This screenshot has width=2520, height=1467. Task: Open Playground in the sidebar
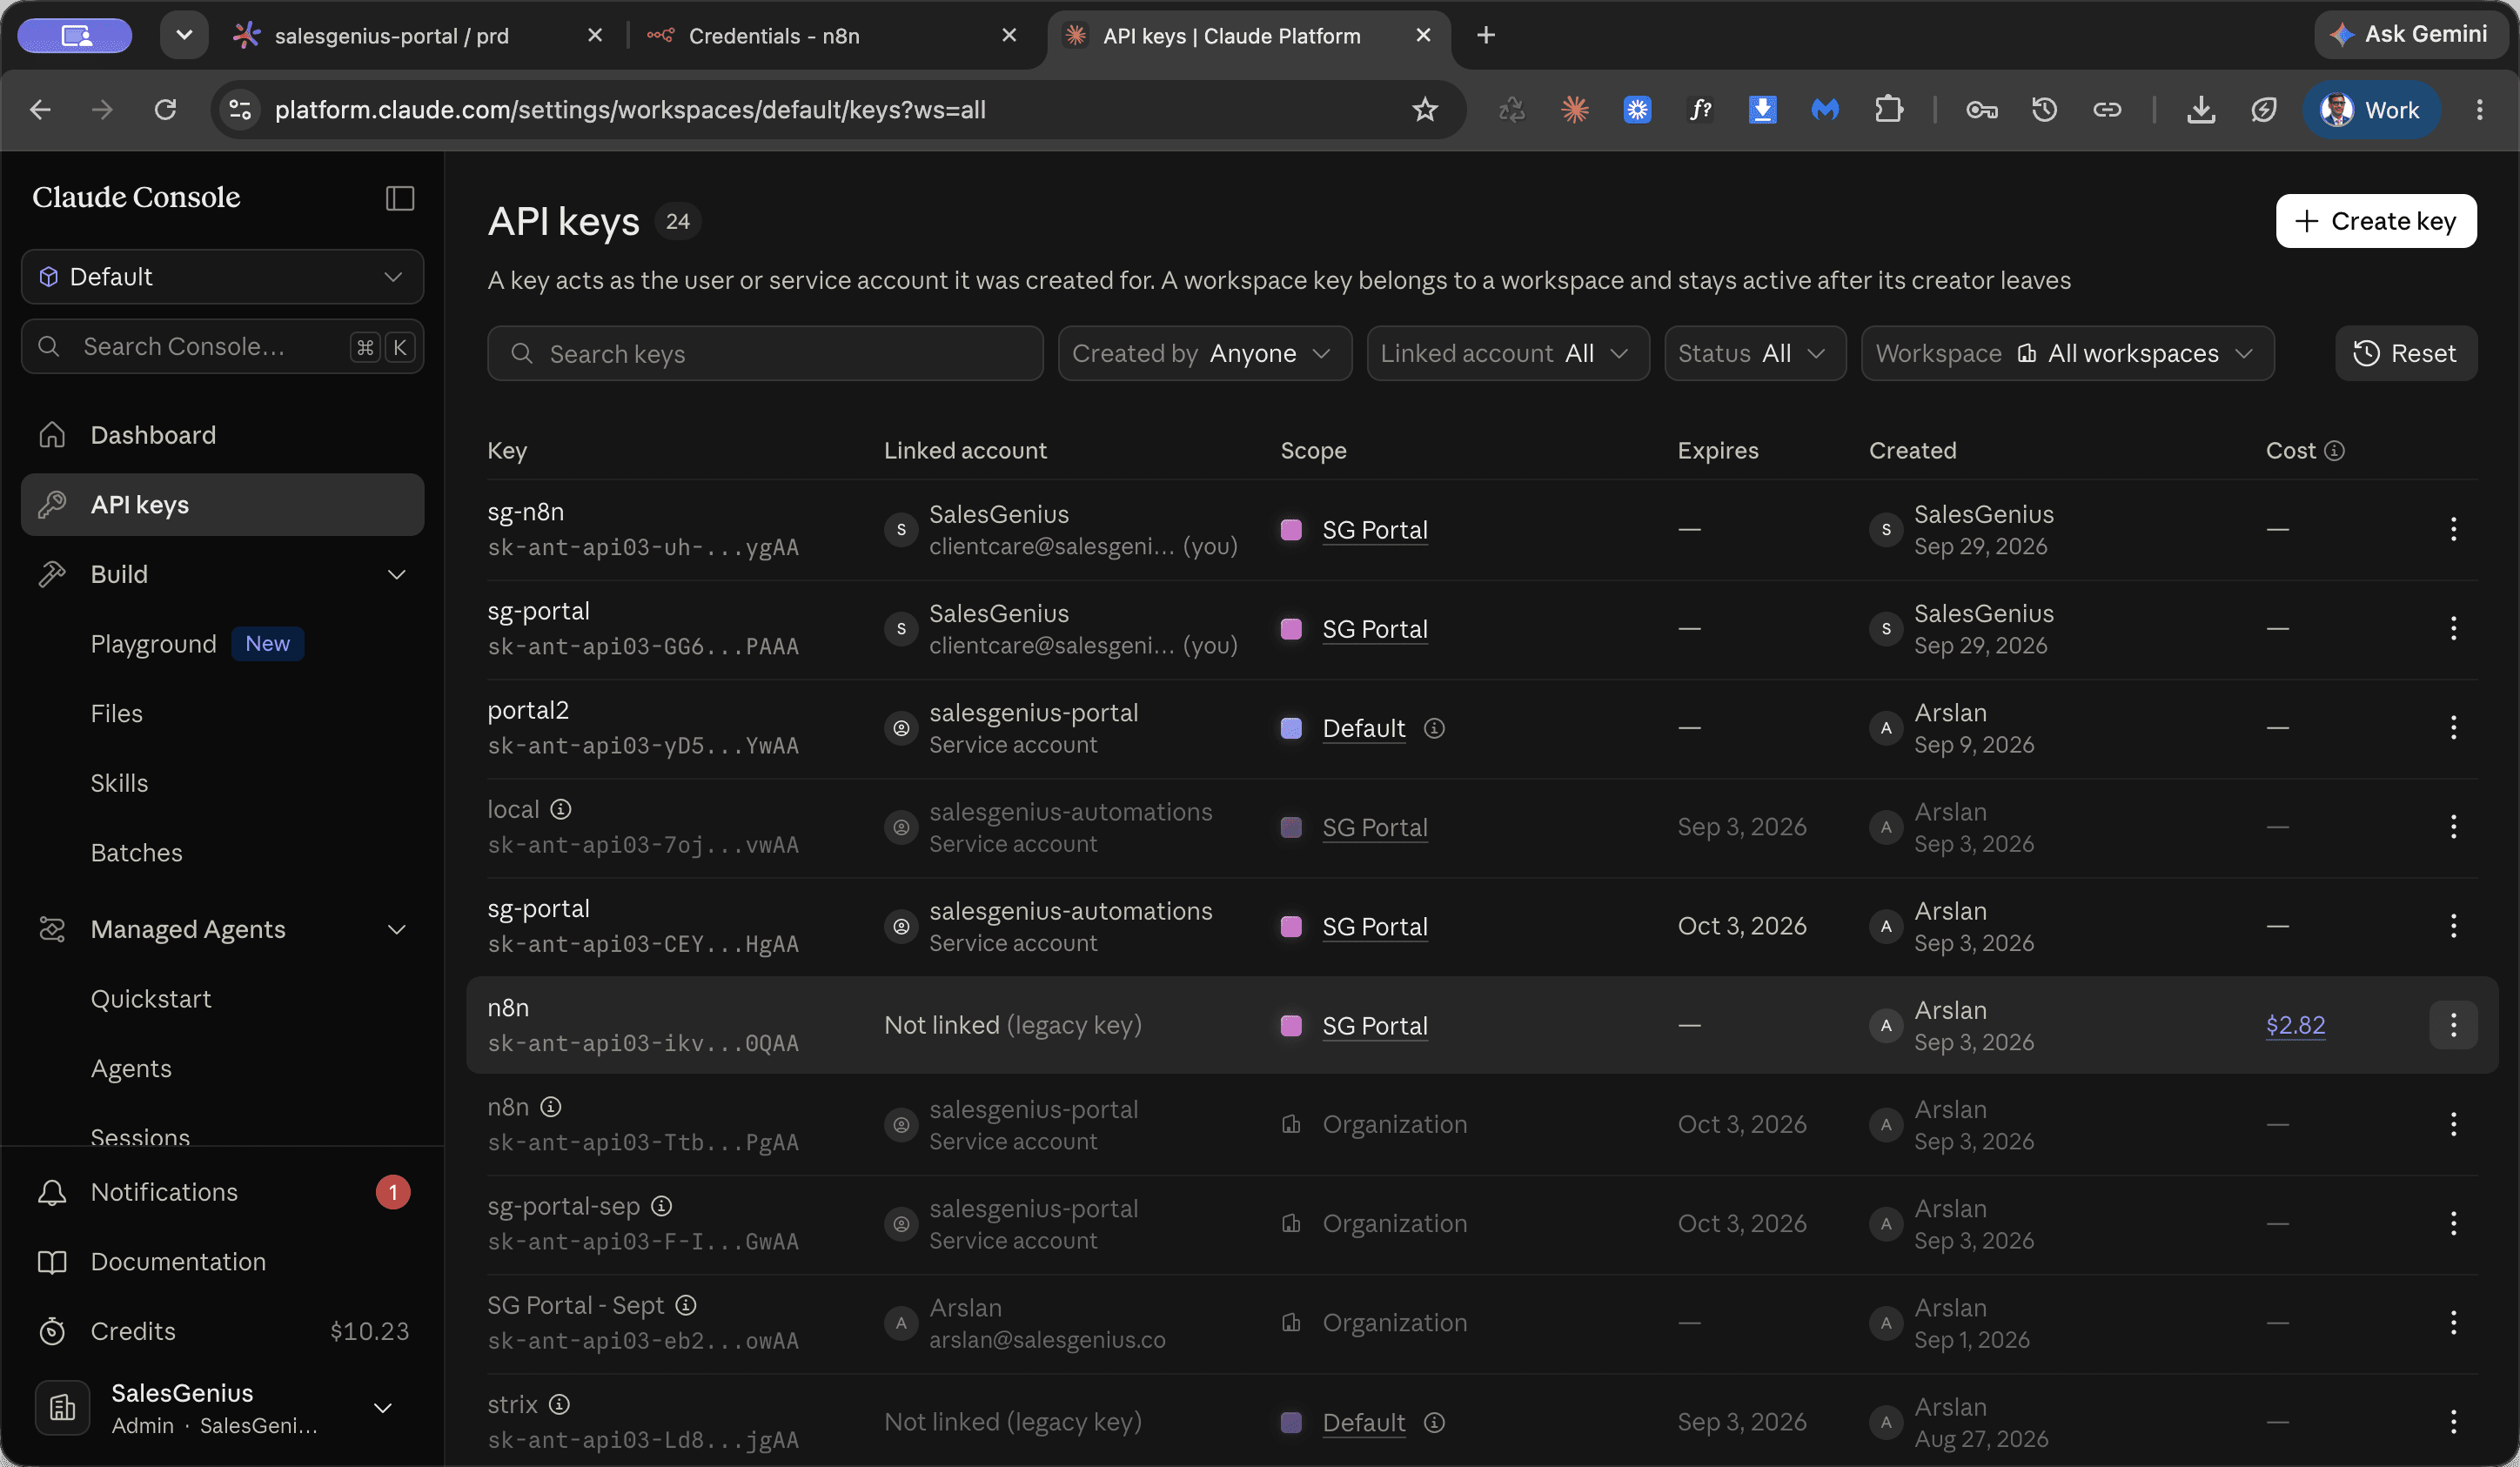tap(153, 644)
